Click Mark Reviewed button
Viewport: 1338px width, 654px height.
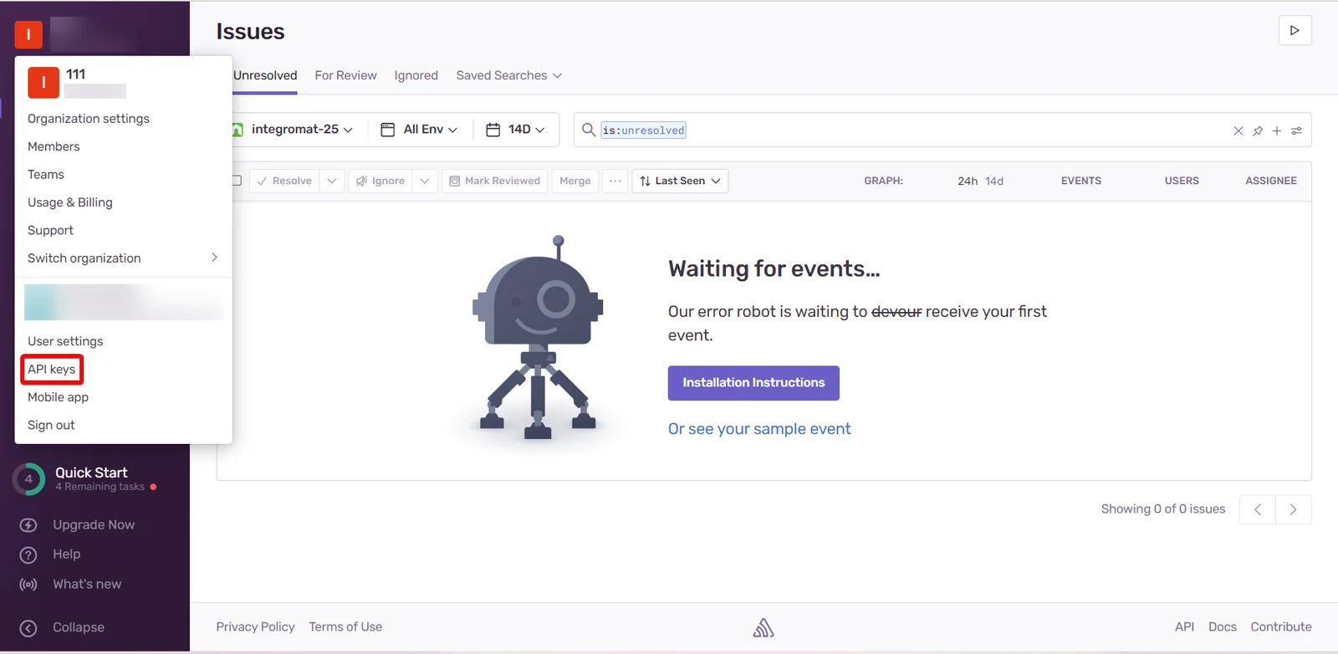point(494,181)
